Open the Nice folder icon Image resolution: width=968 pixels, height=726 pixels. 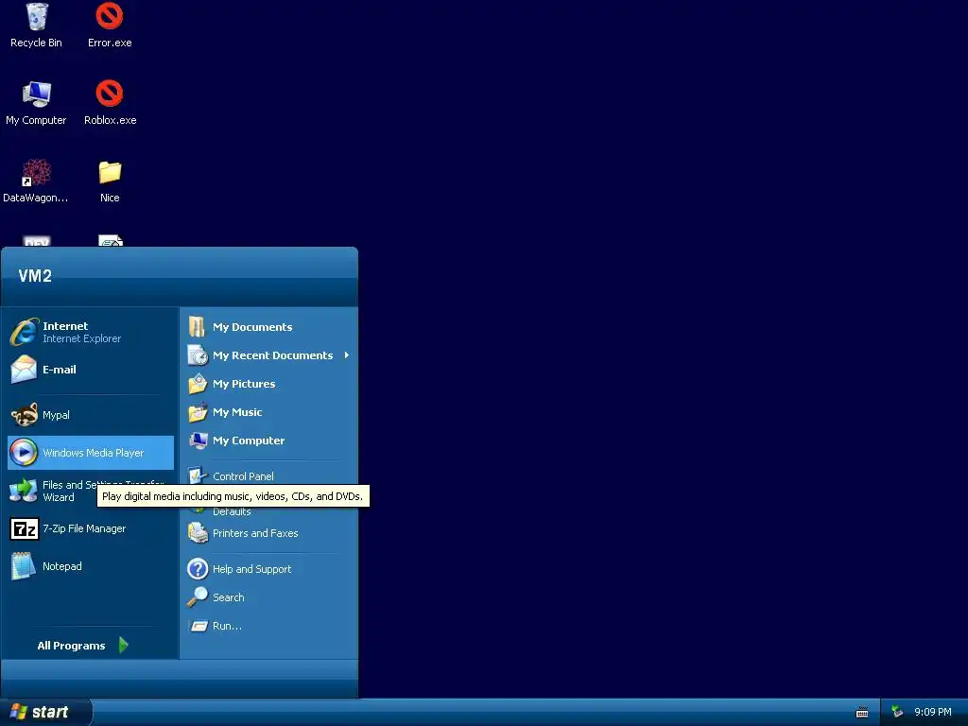click(110, 181)
